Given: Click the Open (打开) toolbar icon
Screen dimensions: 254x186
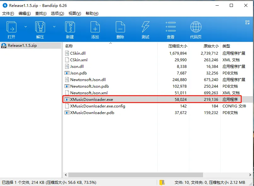Looking at the screenshot, I should pos(11,27).
